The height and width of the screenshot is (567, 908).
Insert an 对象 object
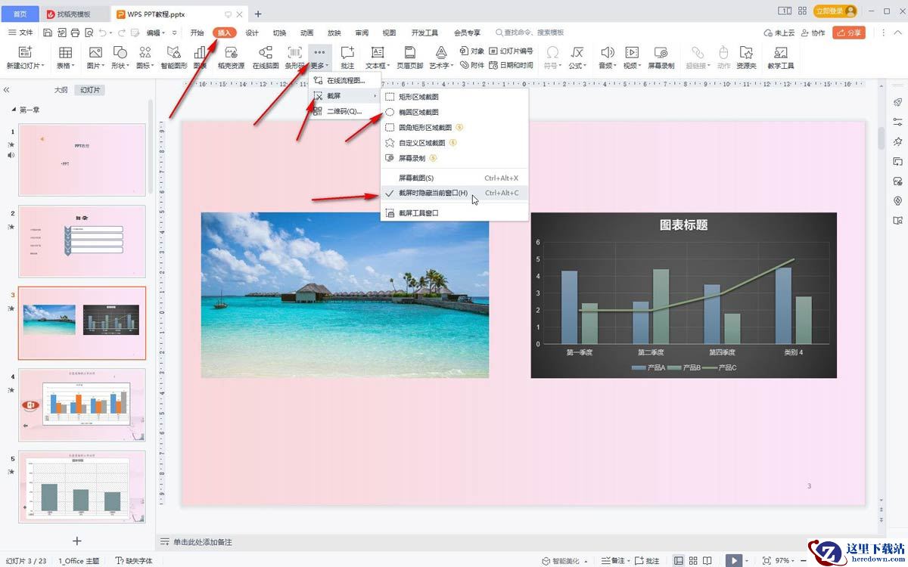pos(472,51)
